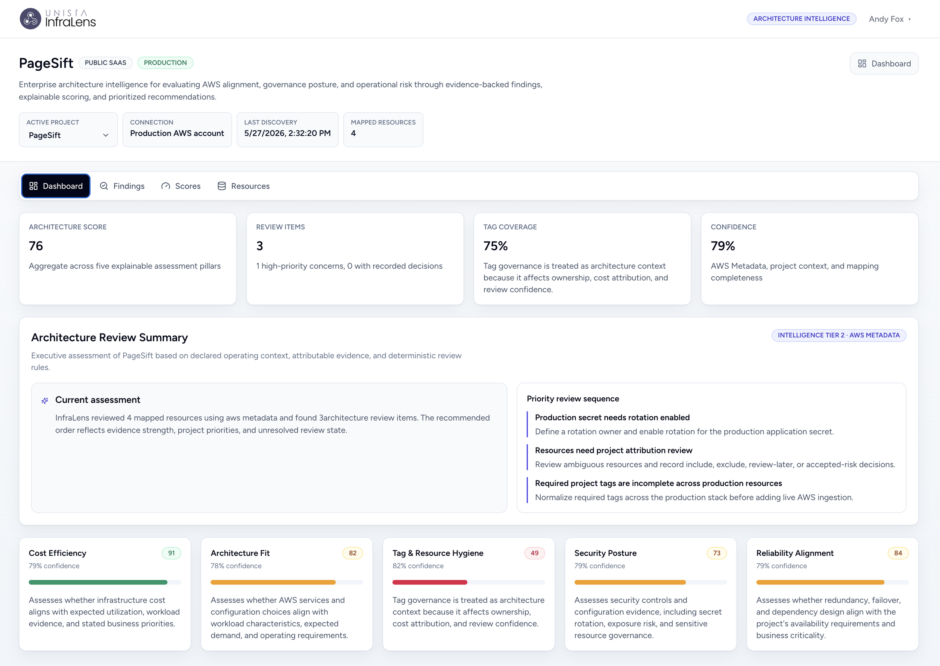The height and width of the screenshot is (666, 940).
Task: Click the Scores gauge icon
Action: pyautogui.click(x=165, y=186)
